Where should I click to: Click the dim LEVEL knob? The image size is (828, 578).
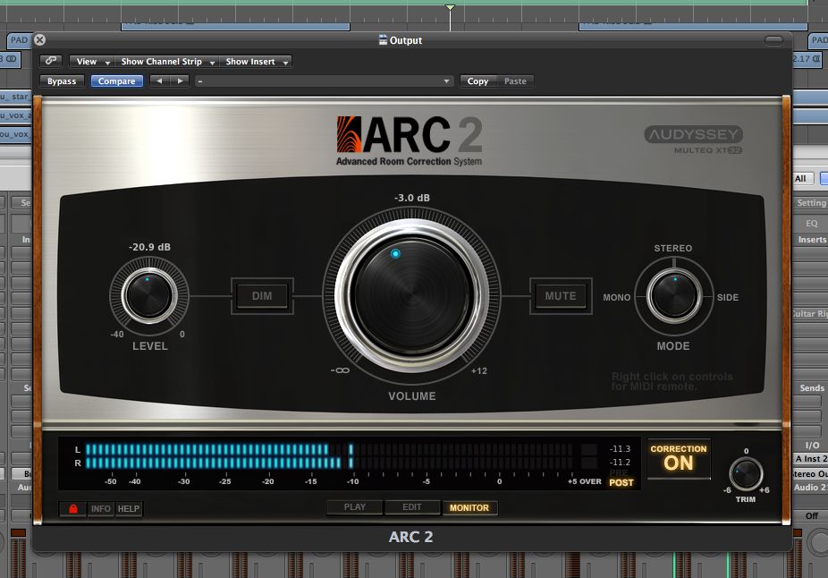(149, 296)
